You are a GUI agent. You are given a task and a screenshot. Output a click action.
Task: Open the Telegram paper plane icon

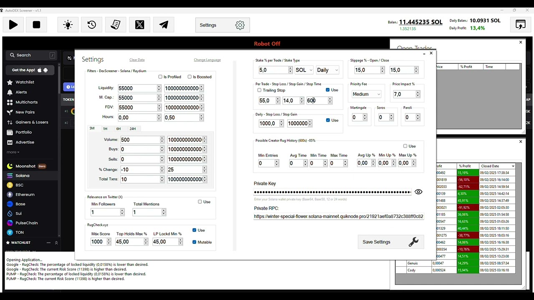pyautogui.click(x=164, y=25)
